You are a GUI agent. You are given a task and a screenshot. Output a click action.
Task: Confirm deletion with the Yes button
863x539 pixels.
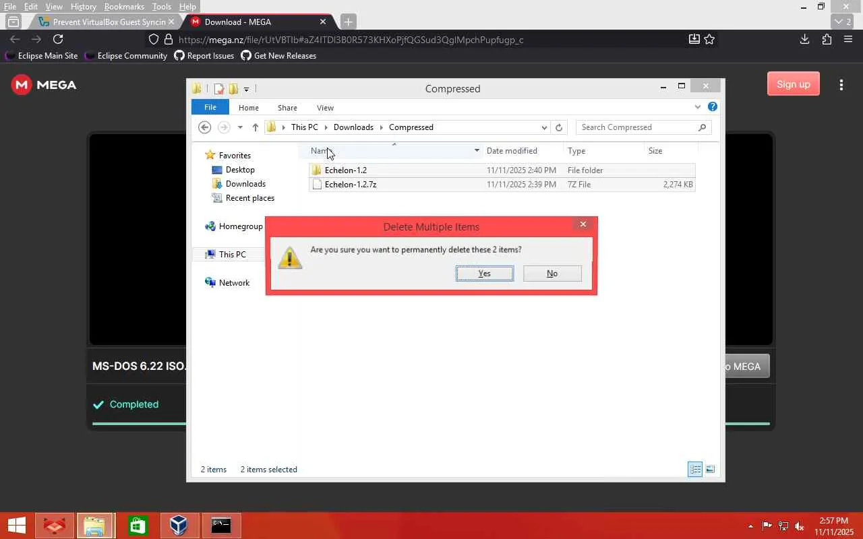tap(484, 274)
